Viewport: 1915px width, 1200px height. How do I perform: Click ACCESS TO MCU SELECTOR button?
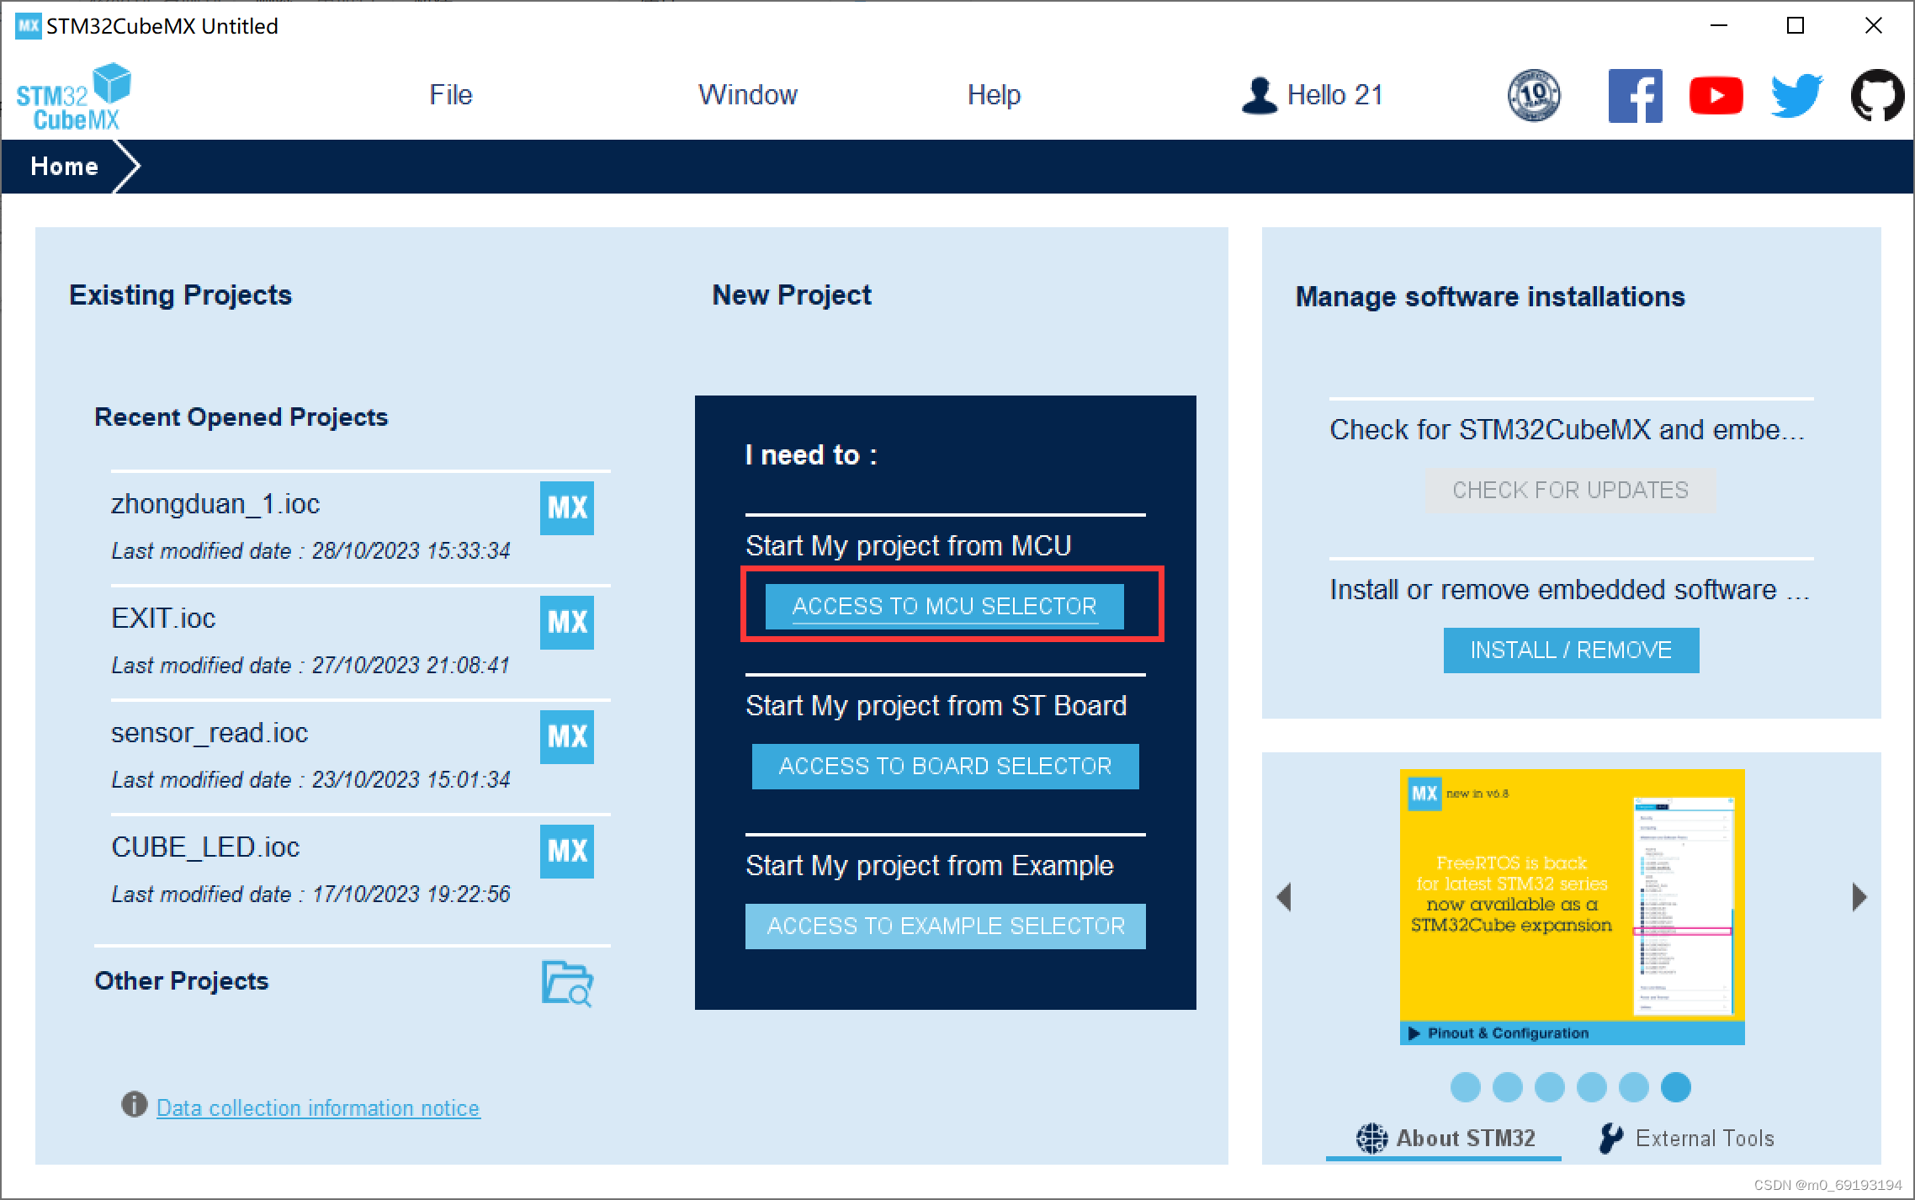click(x=944, y=606)
